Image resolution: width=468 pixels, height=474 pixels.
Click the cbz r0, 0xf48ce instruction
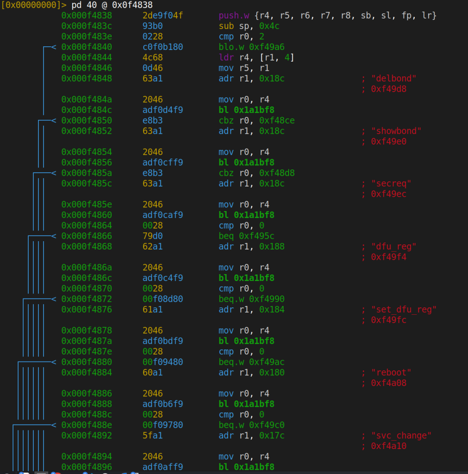point(257,121)
